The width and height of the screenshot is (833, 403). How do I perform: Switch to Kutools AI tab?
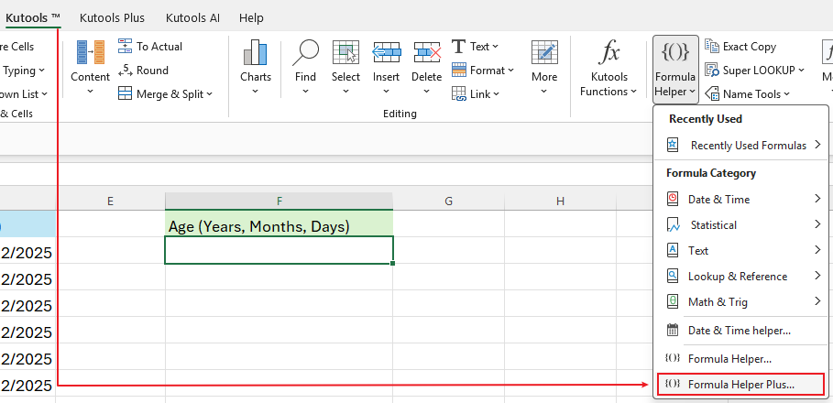(x=192, y=17)
